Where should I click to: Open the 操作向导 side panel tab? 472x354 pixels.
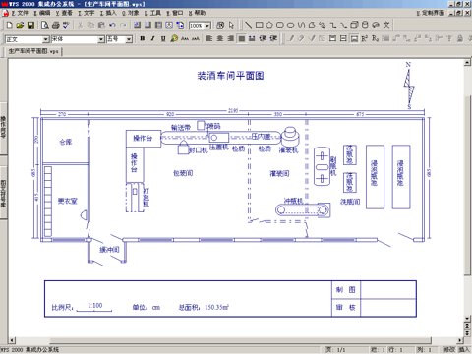[x=3, y=128]
